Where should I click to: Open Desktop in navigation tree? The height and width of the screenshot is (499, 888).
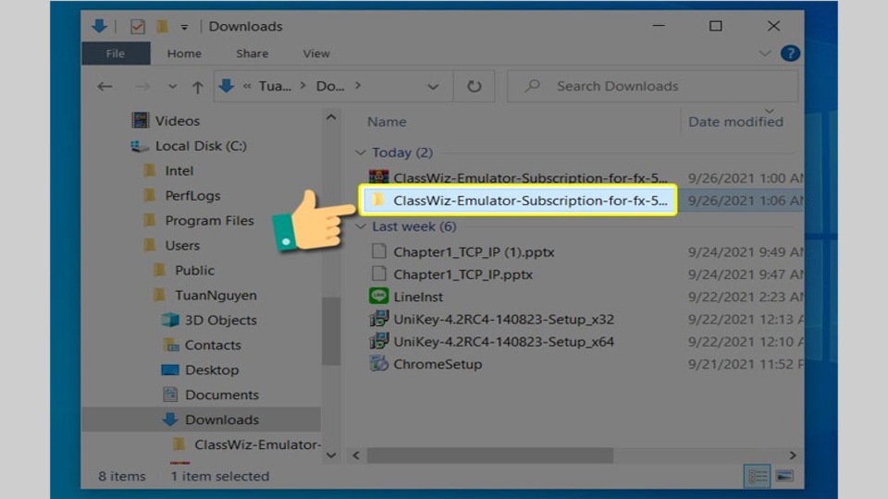[212, 370]
